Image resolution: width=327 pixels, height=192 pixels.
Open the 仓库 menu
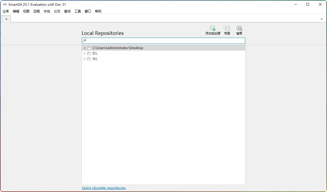pos(5,11)
